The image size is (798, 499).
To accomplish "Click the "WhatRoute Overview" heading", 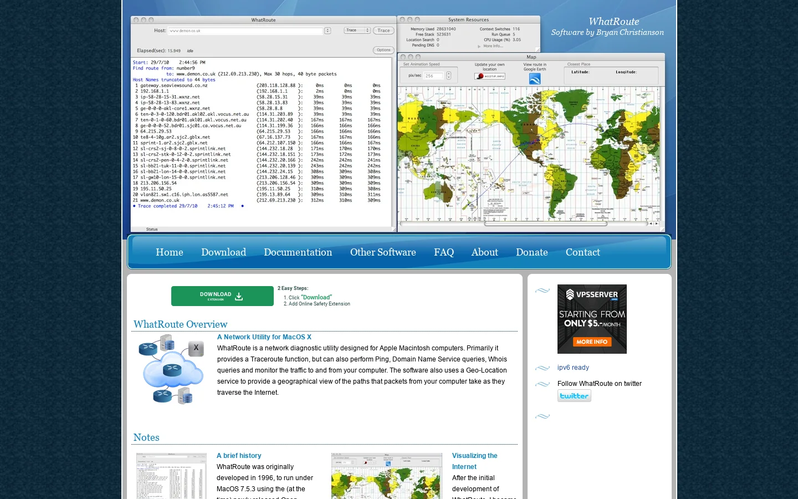I will pos(180,324).
